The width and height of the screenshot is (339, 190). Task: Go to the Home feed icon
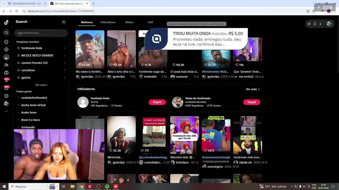(6, 42)
